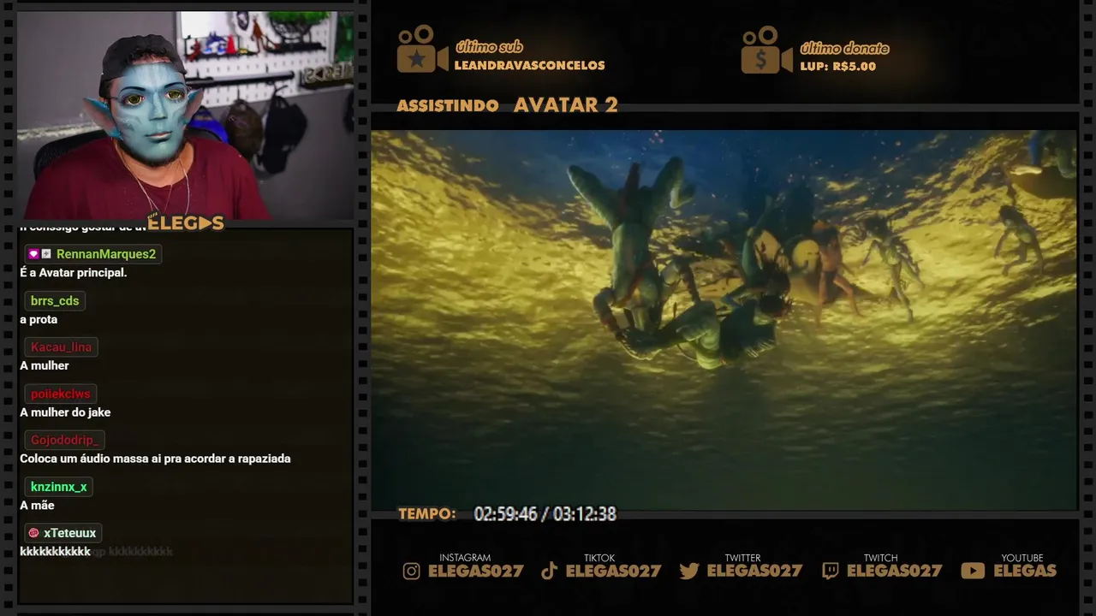
Task: Click the TikTok logo icon
Action: 550,571
